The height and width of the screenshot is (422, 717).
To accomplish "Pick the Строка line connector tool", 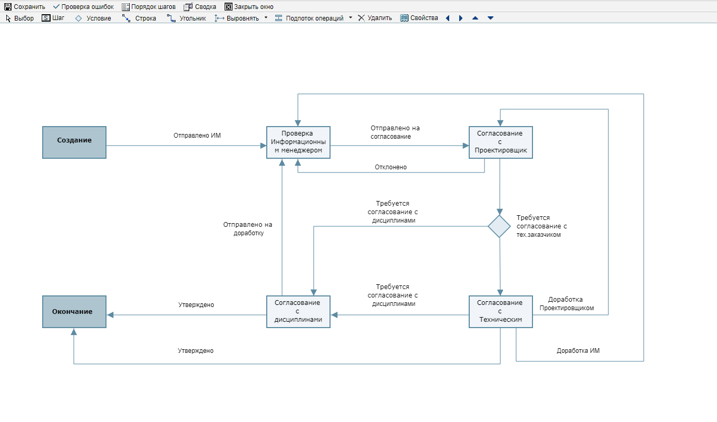I will coord(139,18).
